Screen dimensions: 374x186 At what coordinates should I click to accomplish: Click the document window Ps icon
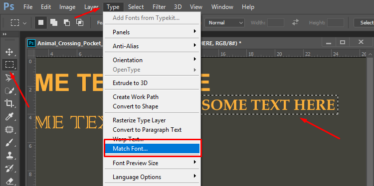31,43
